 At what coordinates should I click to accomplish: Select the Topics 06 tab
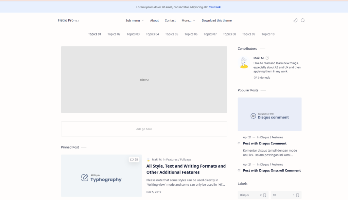pyautogui.click(x=191, y=34)
